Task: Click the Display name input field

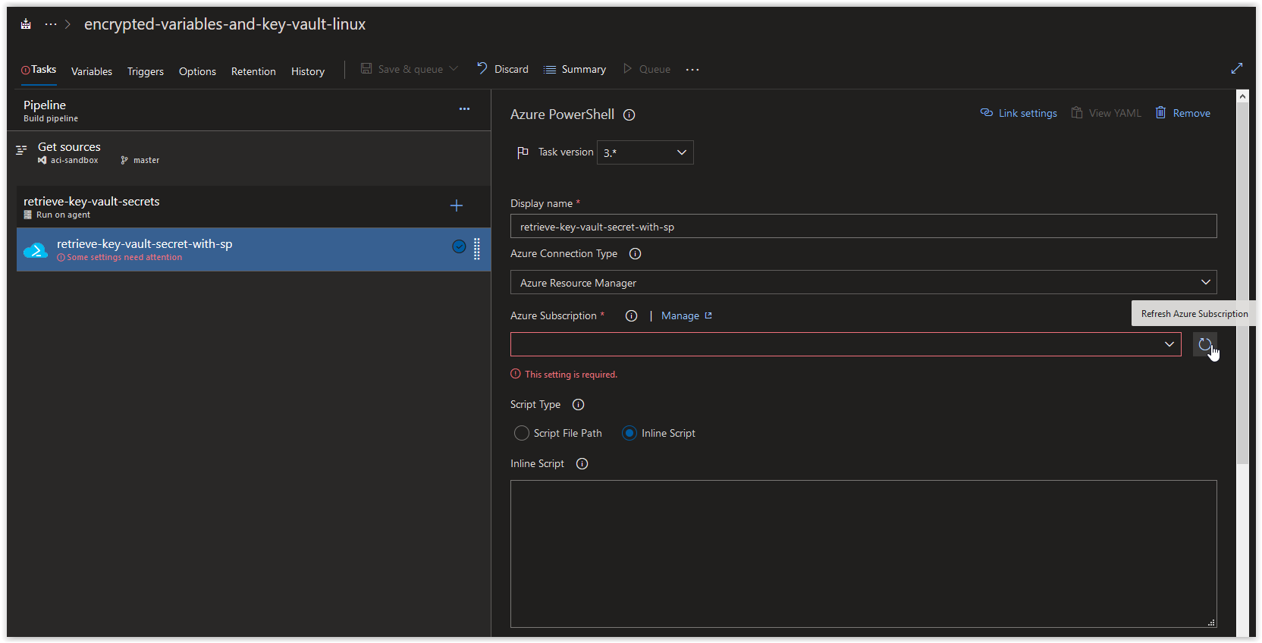Action: coord(864,226)
